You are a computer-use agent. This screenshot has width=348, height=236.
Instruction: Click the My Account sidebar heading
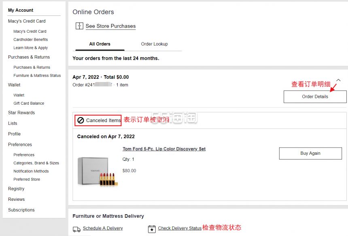click(x=21, y=10)
